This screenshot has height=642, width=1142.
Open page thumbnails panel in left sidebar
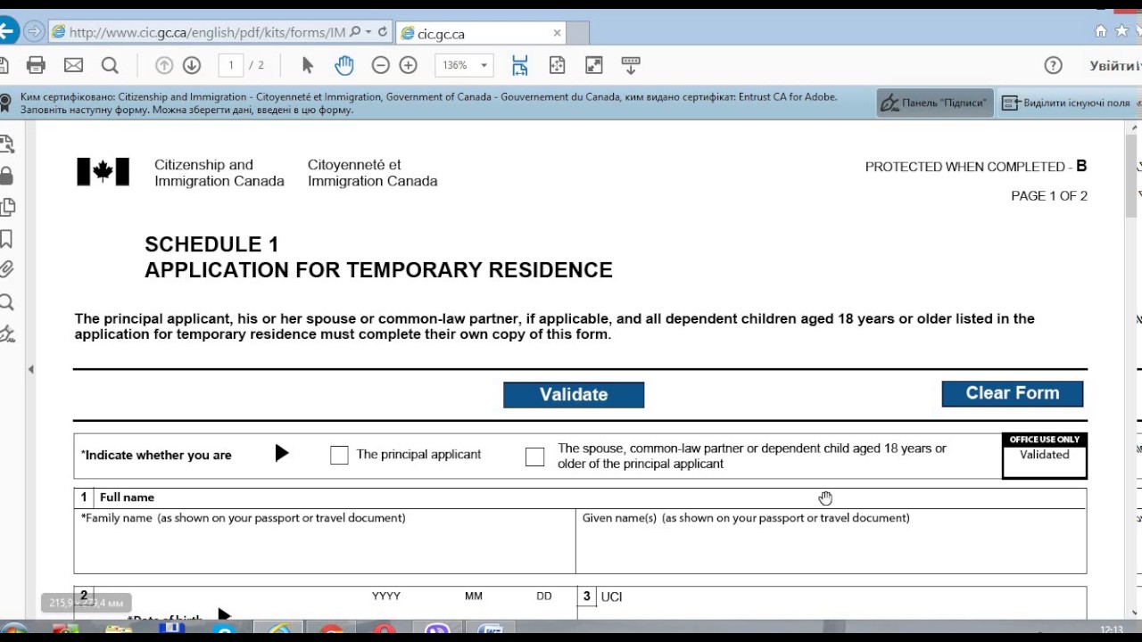pyautogui.click(x=7, y=207)
